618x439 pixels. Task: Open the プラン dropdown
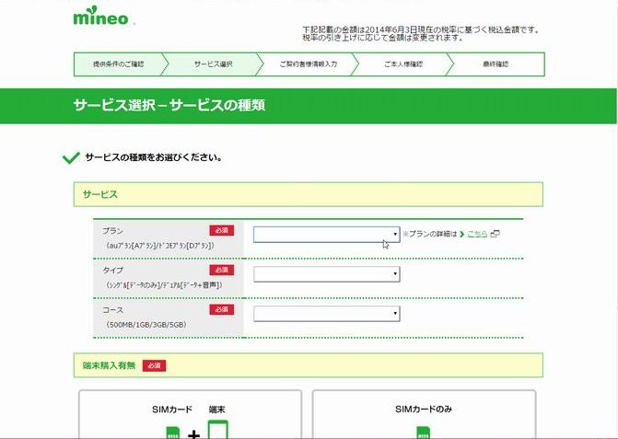click(327, 235)
